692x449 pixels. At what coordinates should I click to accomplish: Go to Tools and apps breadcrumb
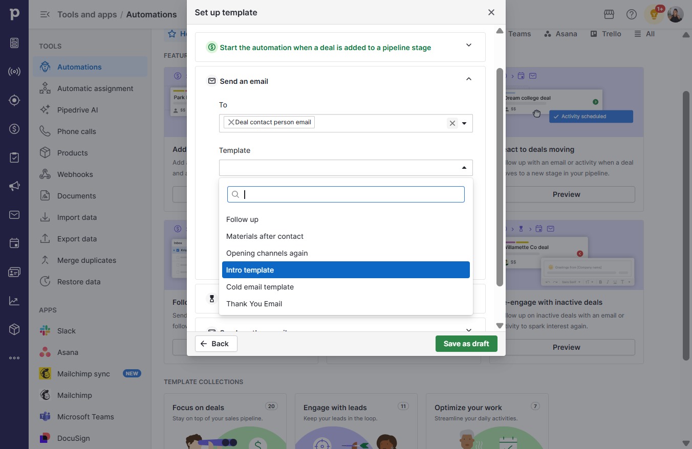[87, 14]
